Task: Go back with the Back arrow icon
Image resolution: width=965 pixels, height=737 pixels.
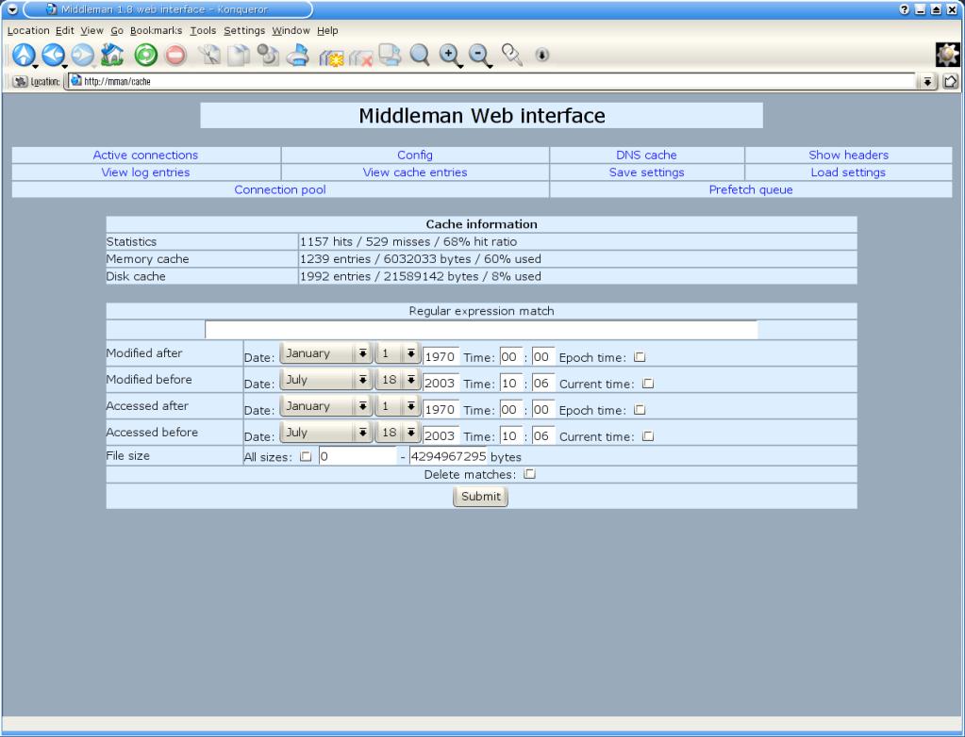Action: tap(53, 55)
